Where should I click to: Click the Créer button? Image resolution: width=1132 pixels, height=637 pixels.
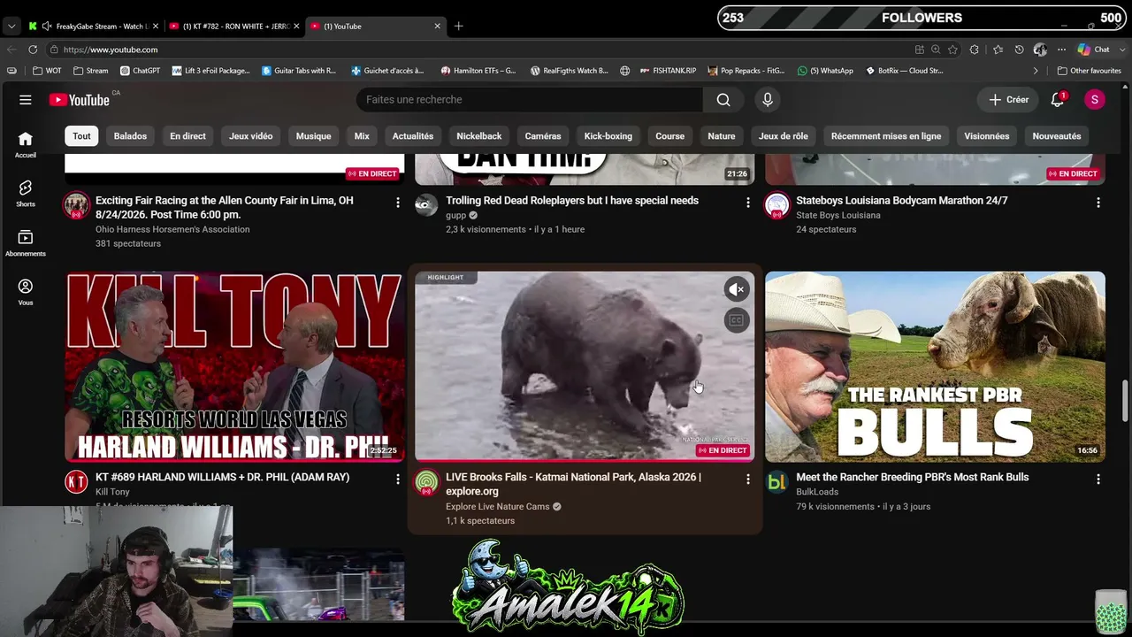pyautogui.click(x=1009, y=100)
